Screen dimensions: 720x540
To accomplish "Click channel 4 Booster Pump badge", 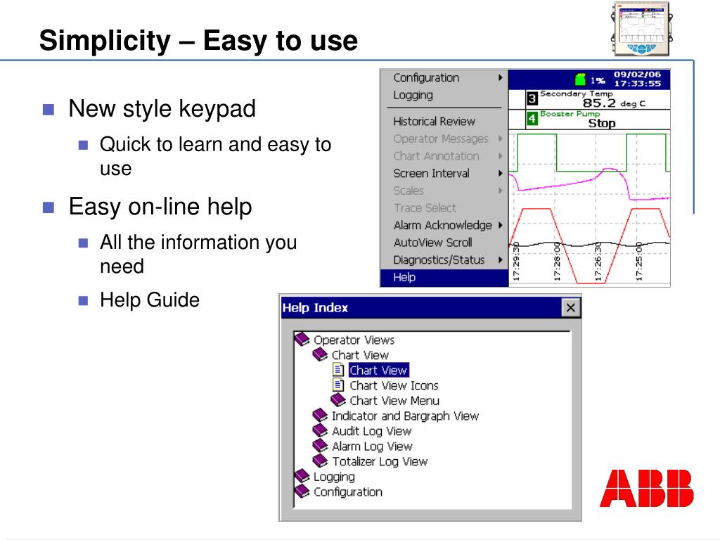I will click(532, 118).
